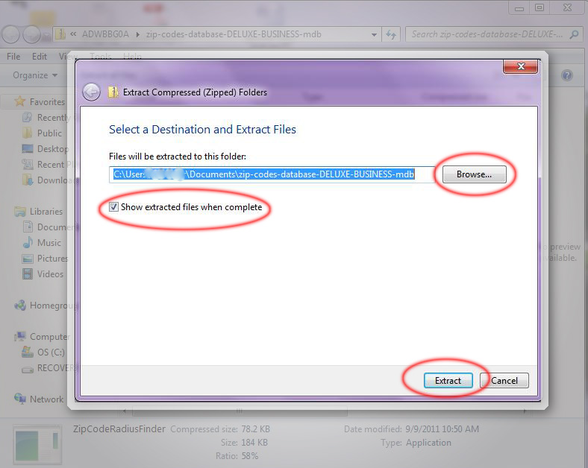Select Libraries in the navigation pane
Image resolution: width=588 pixels, height=468 pixels.
46,212
